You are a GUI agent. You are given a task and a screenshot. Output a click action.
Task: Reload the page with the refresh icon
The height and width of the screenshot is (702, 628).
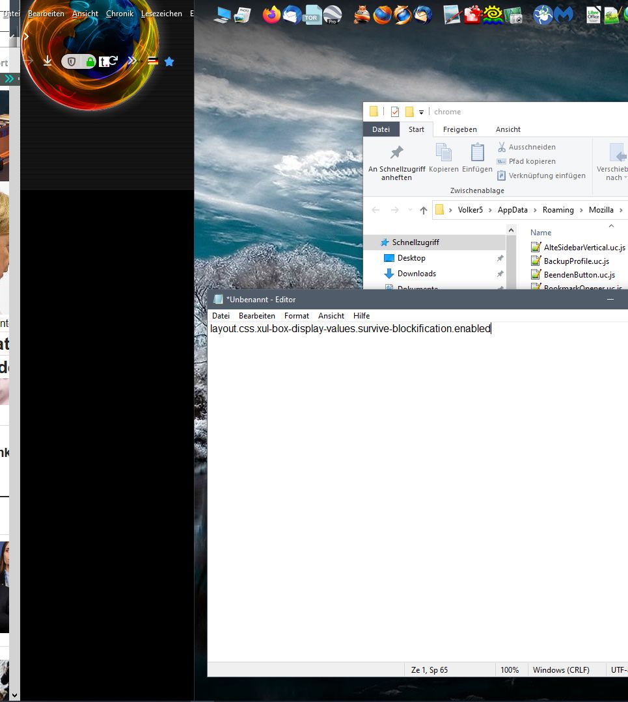coord(113,61)
